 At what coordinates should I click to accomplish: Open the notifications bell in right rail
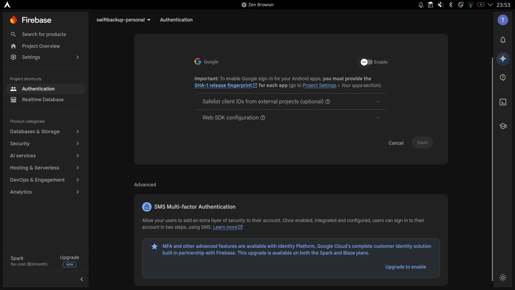click(503, 40)
